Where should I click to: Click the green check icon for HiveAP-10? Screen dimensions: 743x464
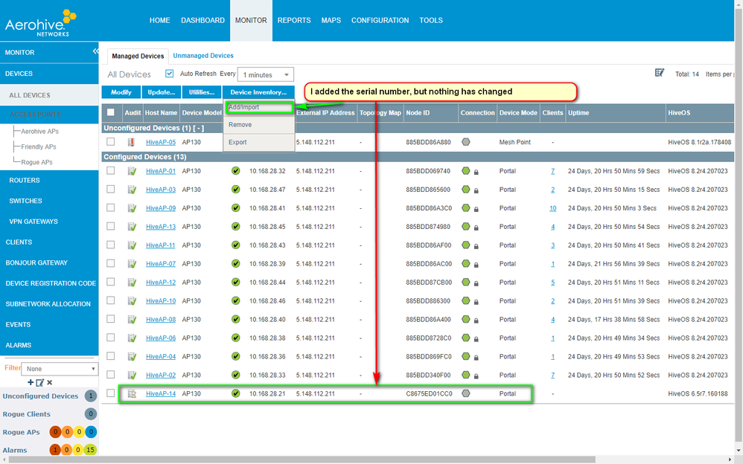point(235,300)
